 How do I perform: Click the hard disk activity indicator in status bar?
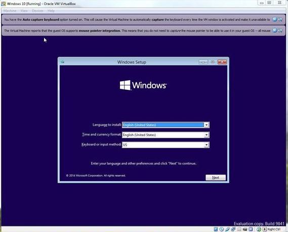point(216,229)
